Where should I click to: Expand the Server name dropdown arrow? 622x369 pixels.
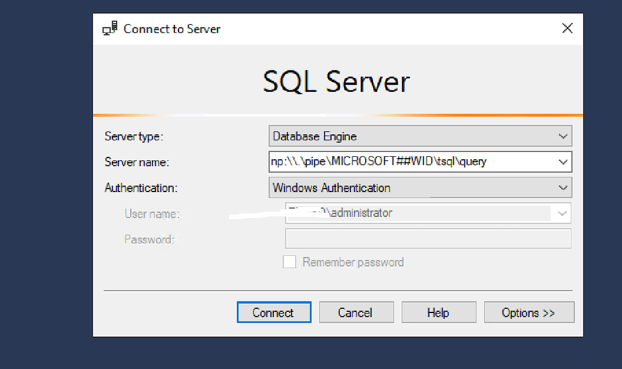[x=563, y=162]
